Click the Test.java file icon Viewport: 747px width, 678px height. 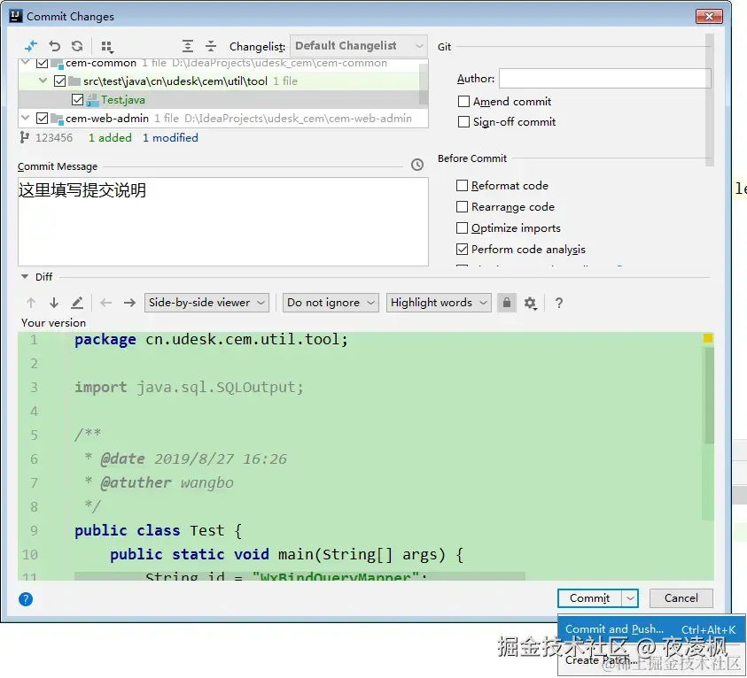[92, 100]
